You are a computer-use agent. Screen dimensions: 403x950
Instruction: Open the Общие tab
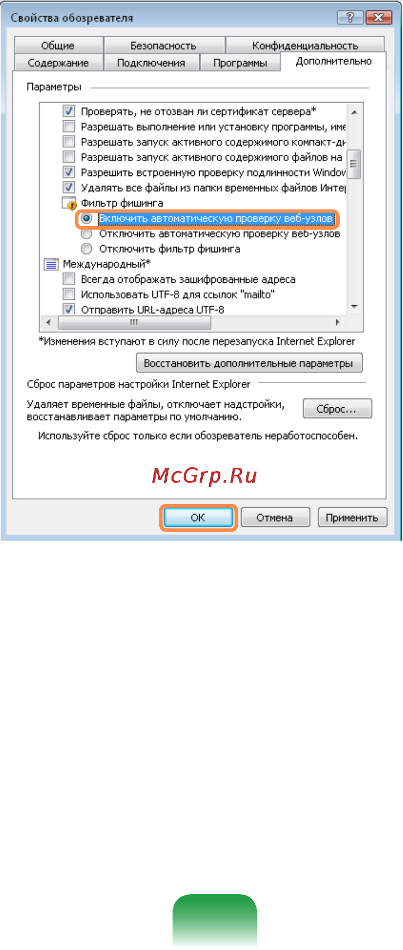click(58, 45)
